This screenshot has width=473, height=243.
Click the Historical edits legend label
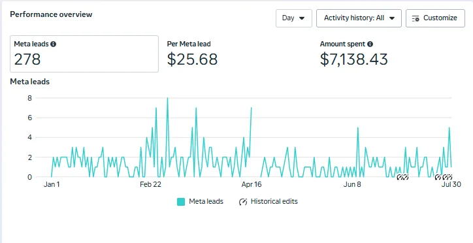(x=274, y=201)
